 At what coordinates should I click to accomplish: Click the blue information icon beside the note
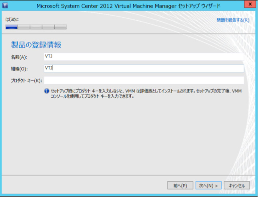coord(47,91)
